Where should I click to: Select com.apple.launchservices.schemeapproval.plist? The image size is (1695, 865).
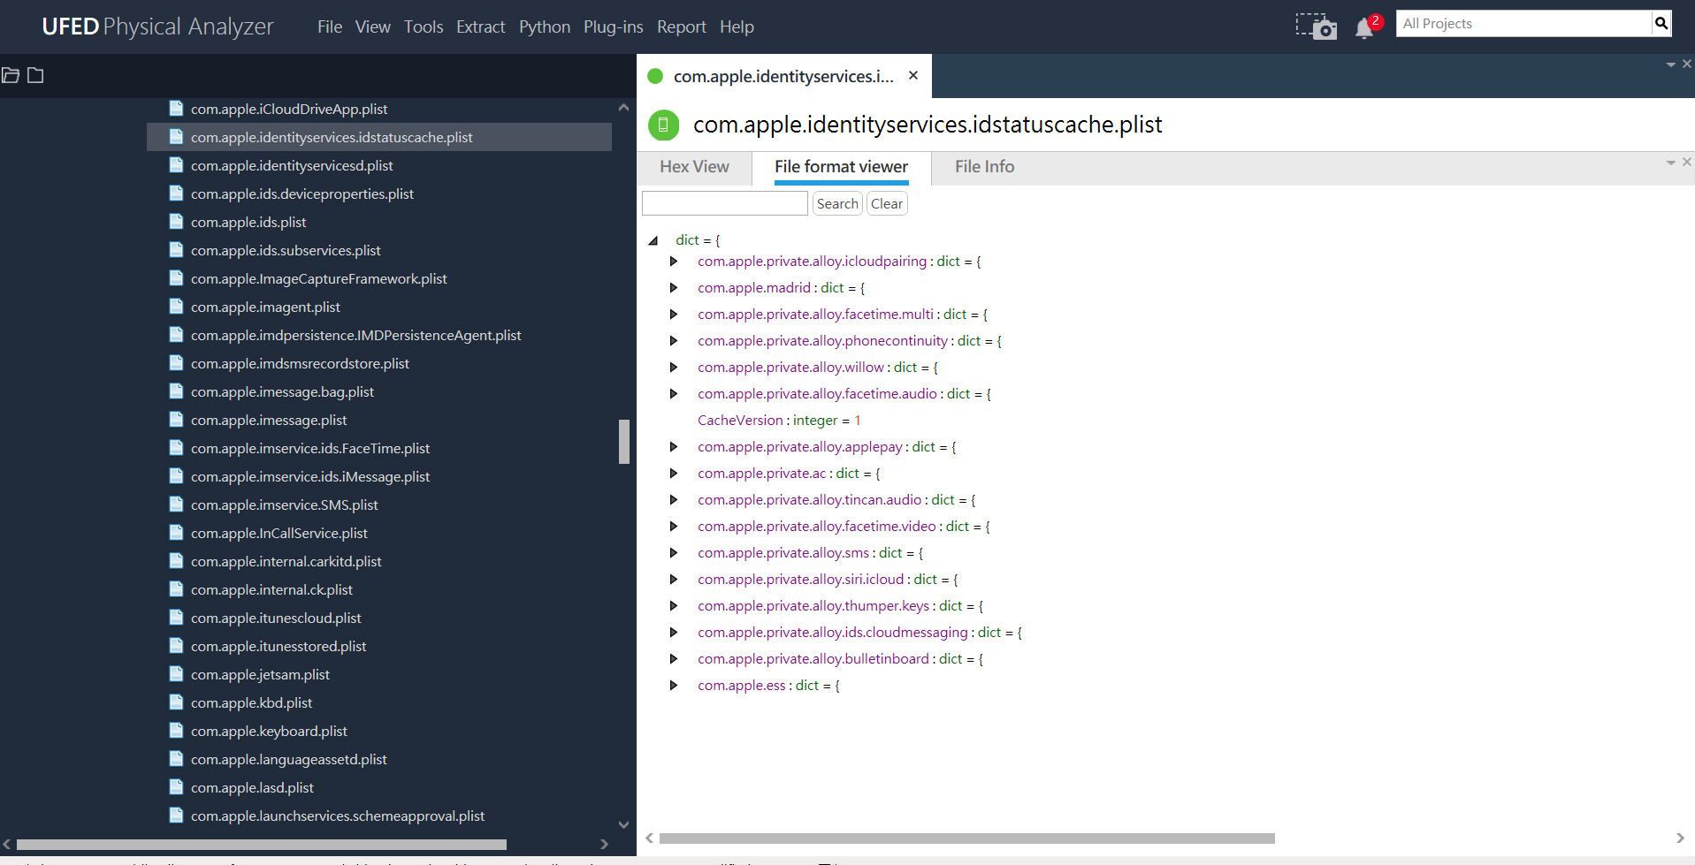point(338,816)
